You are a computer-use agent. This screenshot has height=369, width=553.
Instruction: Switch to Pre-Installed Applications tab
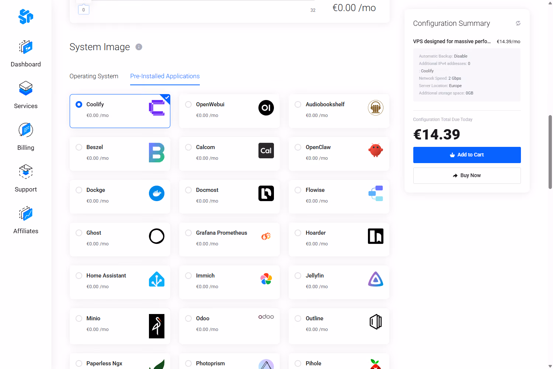coord(165,76)
